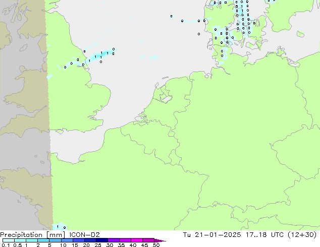Select the 45–50 mm legend swatch

click(x=148, y=240)
